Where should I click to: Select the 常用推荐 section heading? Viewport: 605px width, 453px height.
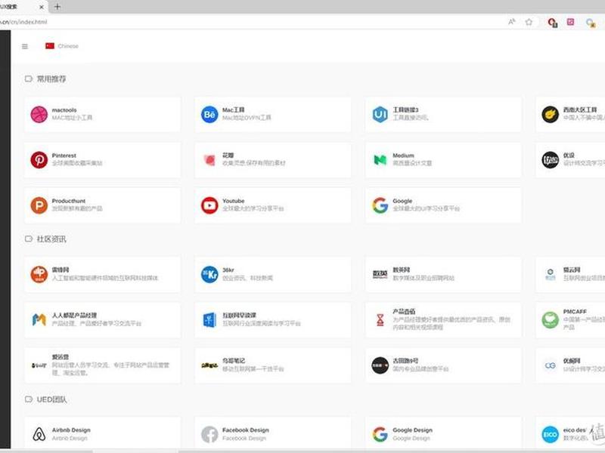click(x=51, y=79)
